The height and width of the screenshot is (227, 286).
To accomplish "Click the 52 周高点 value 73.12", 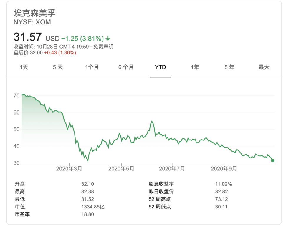I will (221, 199).
